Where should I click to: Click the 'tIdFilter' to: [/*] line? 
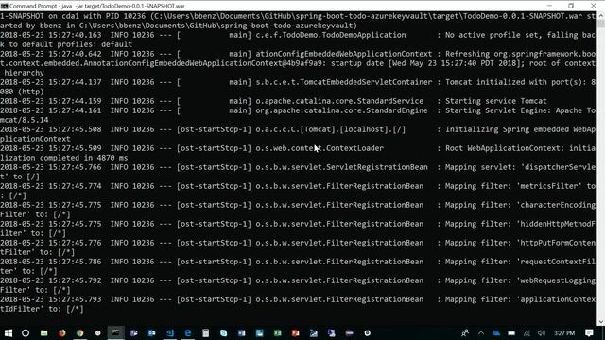(42, 309)
